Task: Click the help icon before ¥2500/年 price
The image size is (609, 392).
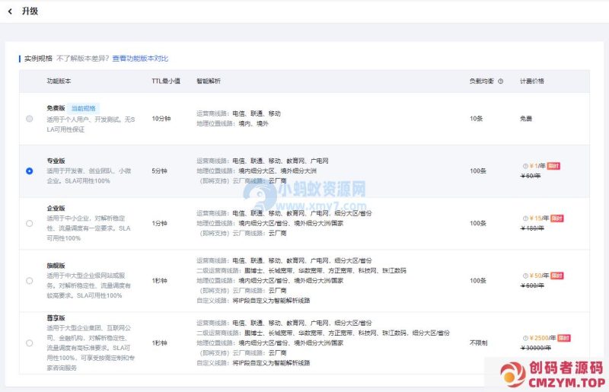Action: tap(525, 337)
